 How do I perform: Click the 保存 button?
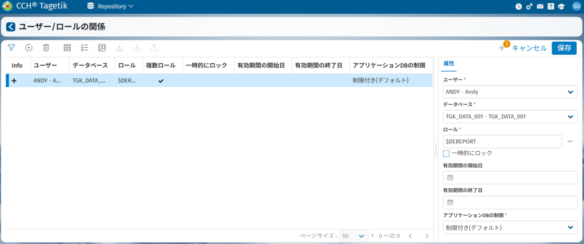(x=564, y=48)
